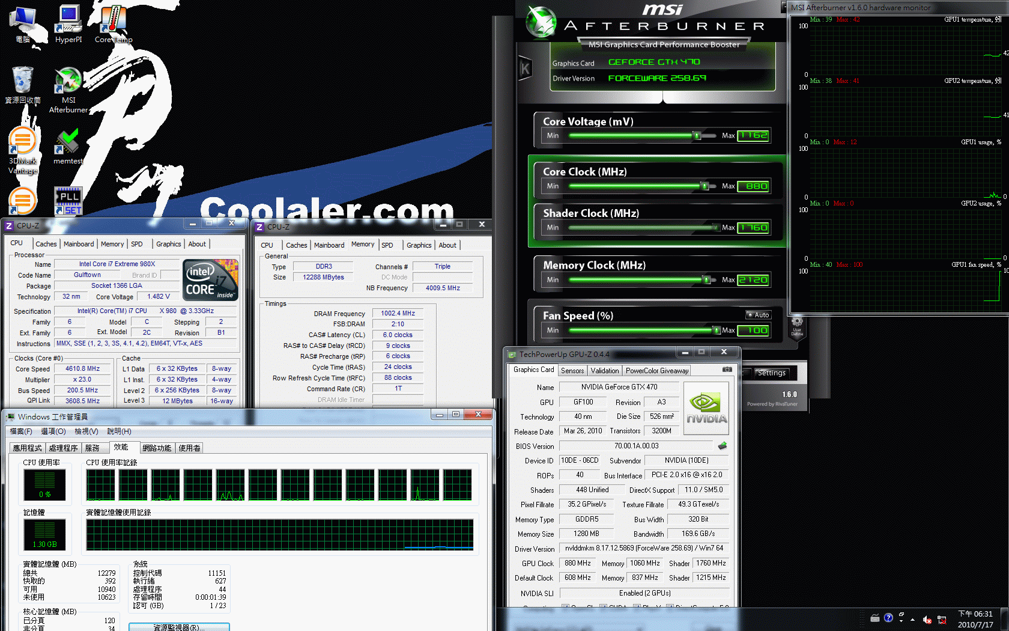
Task: Click the GPU-Z Name field NVIDIA GeForce GTX 470
Action: 619,387
